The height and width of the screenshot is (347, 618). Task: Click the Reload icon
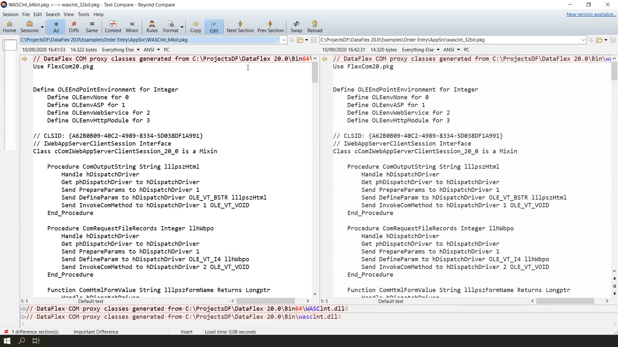(x=314, y=27)
